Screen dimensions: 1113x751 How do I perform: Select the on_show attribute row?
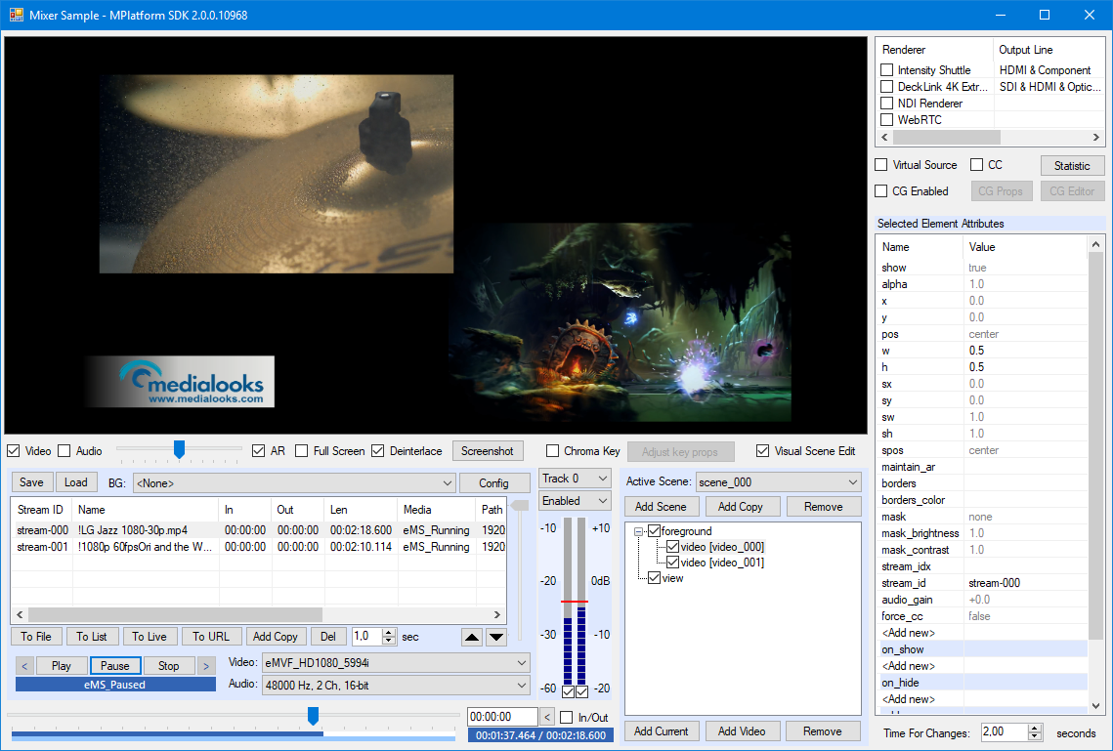pos(984,648)
